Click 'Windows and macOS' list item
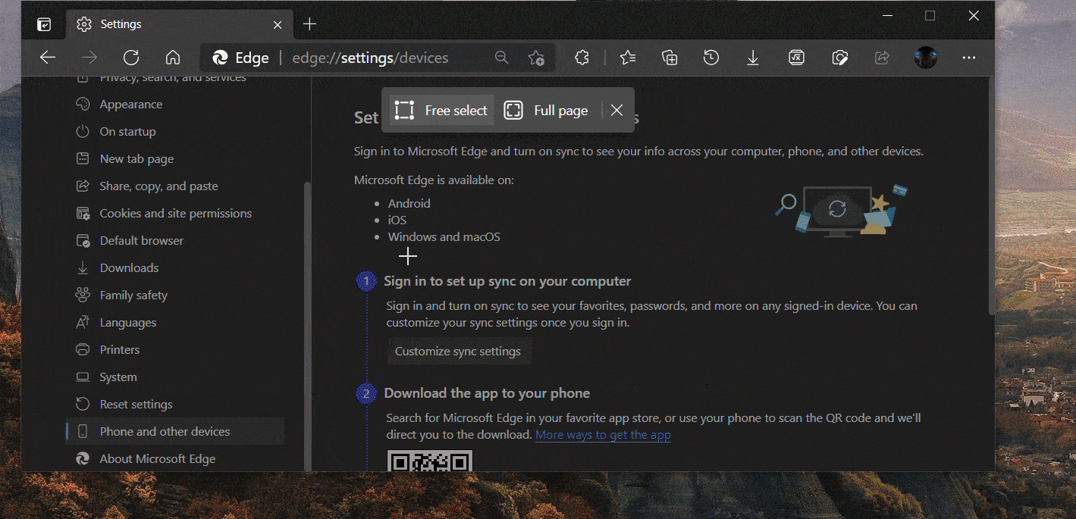This screenshot has height=519, width=1076. 444,237
